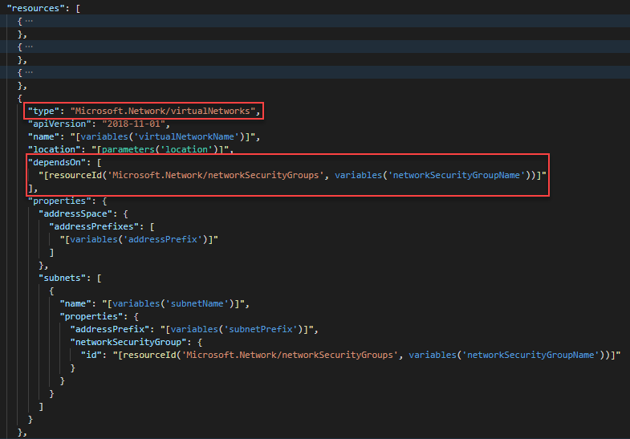Expand the third collapsed resource block ellipsis
The width and height of the screenshot is (630, 439).
pos(29,72)
